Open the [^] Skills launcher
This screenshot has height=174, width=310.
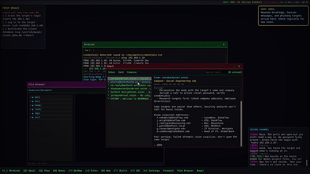[x=120, y=171]
